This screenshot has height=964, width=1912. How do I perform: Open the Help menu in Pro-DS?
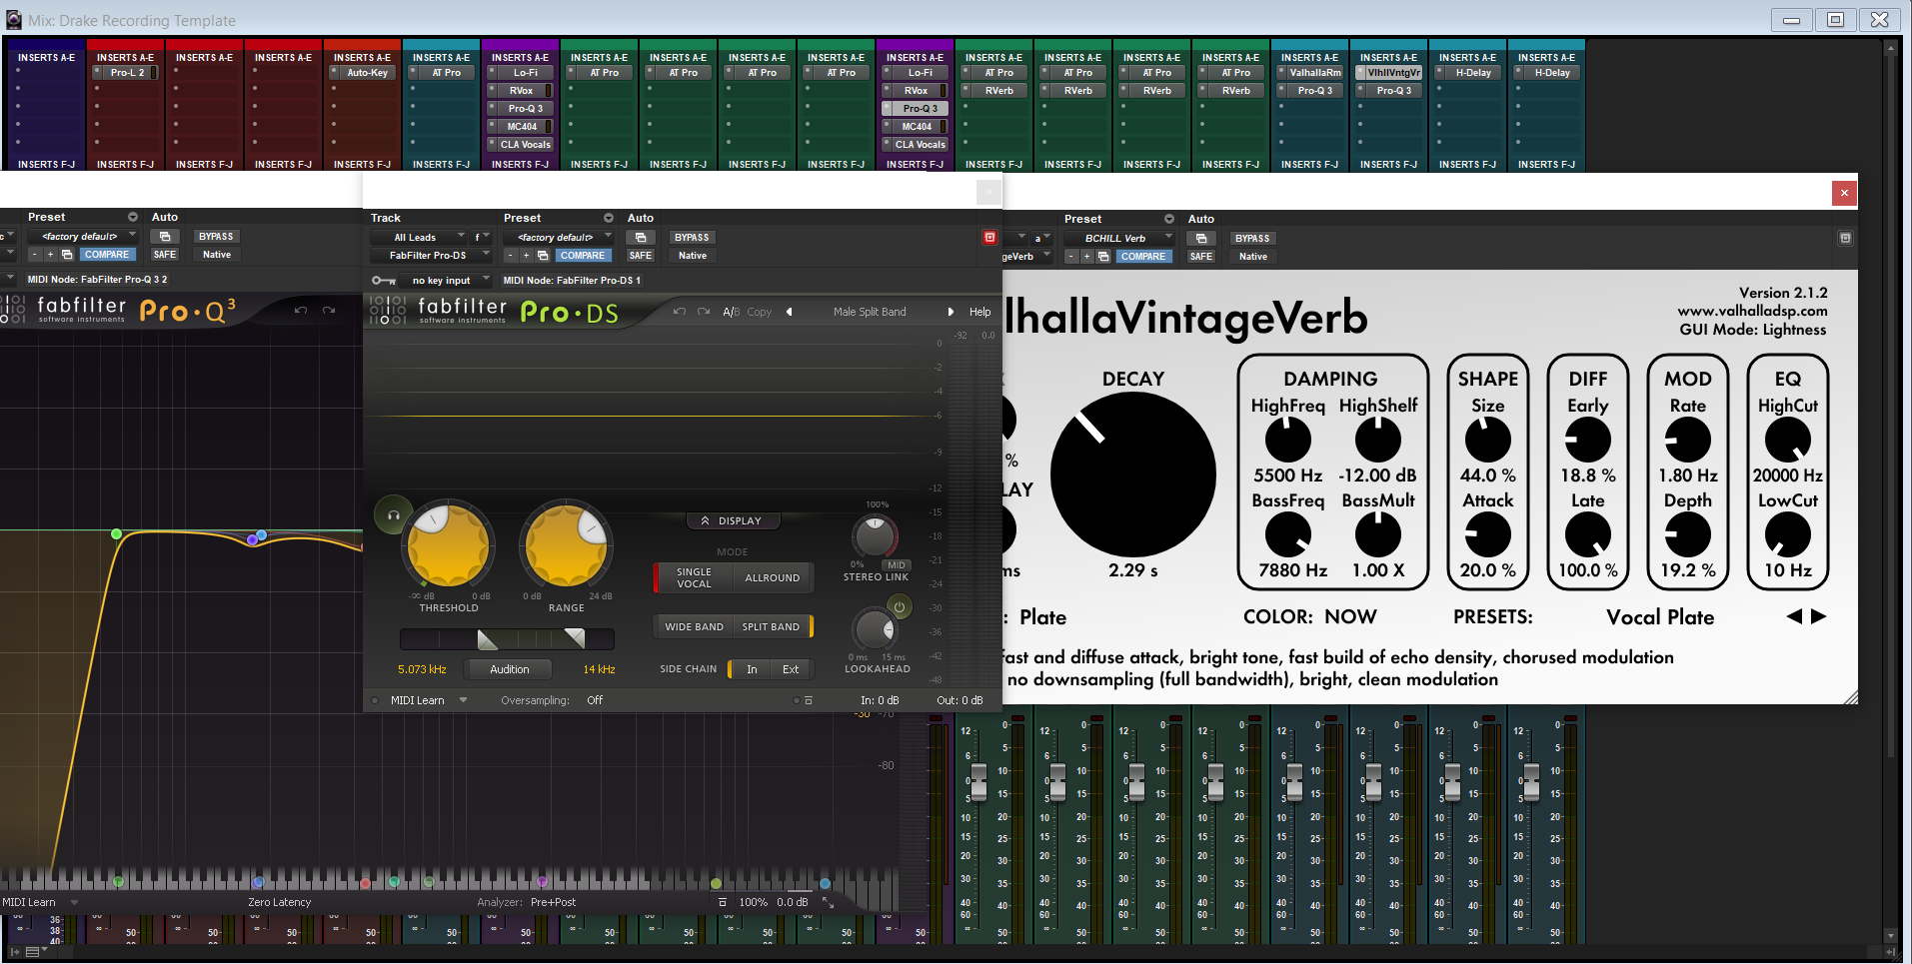[979, 312]
